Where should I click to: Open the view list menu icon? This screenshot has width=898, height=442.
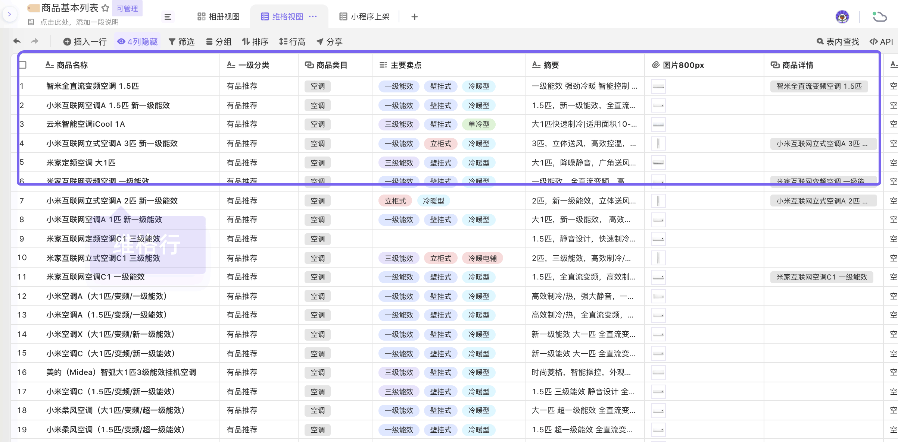tap(168, 17)
